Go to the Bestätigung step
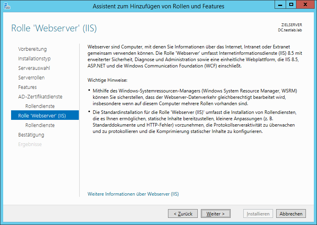317x225 pixels. click(31, 135)
